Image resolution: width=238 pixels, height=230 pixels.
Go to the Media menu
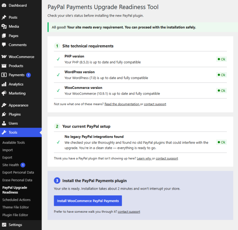(21, 26)
